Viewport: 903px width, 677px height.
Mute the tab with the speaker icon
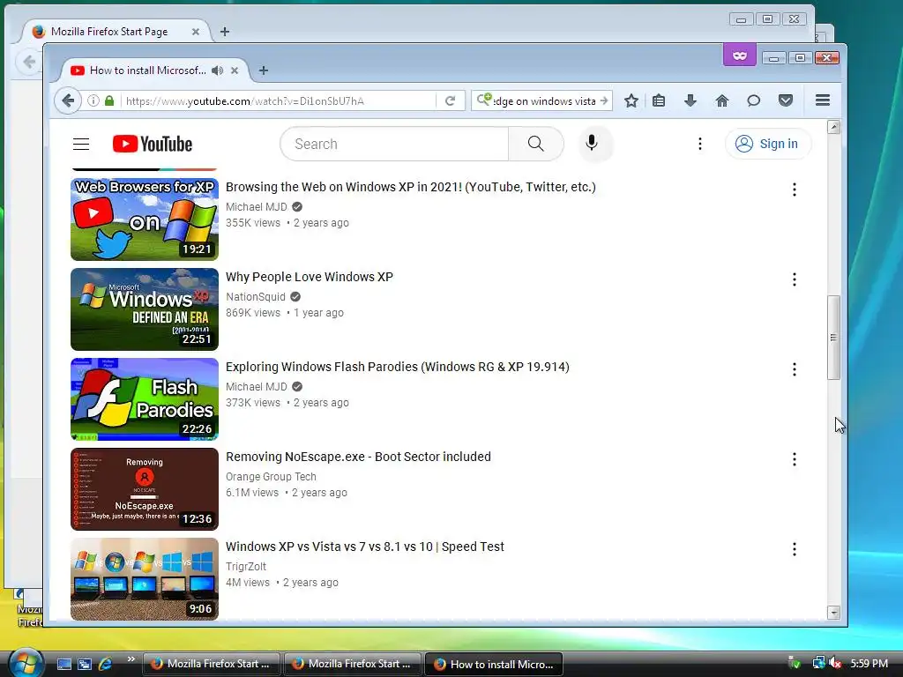[217, 71]
